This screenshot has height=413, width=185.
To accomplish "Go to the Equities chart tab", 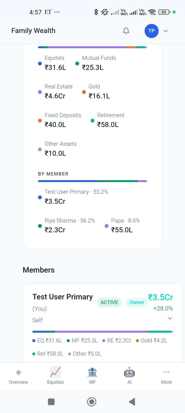I will (55, 372).
